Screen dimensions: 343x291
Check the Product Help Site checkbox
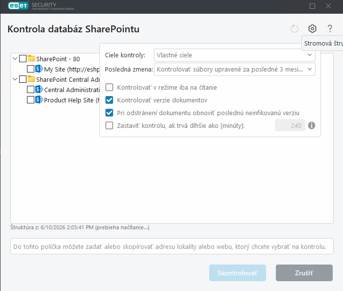30,100
